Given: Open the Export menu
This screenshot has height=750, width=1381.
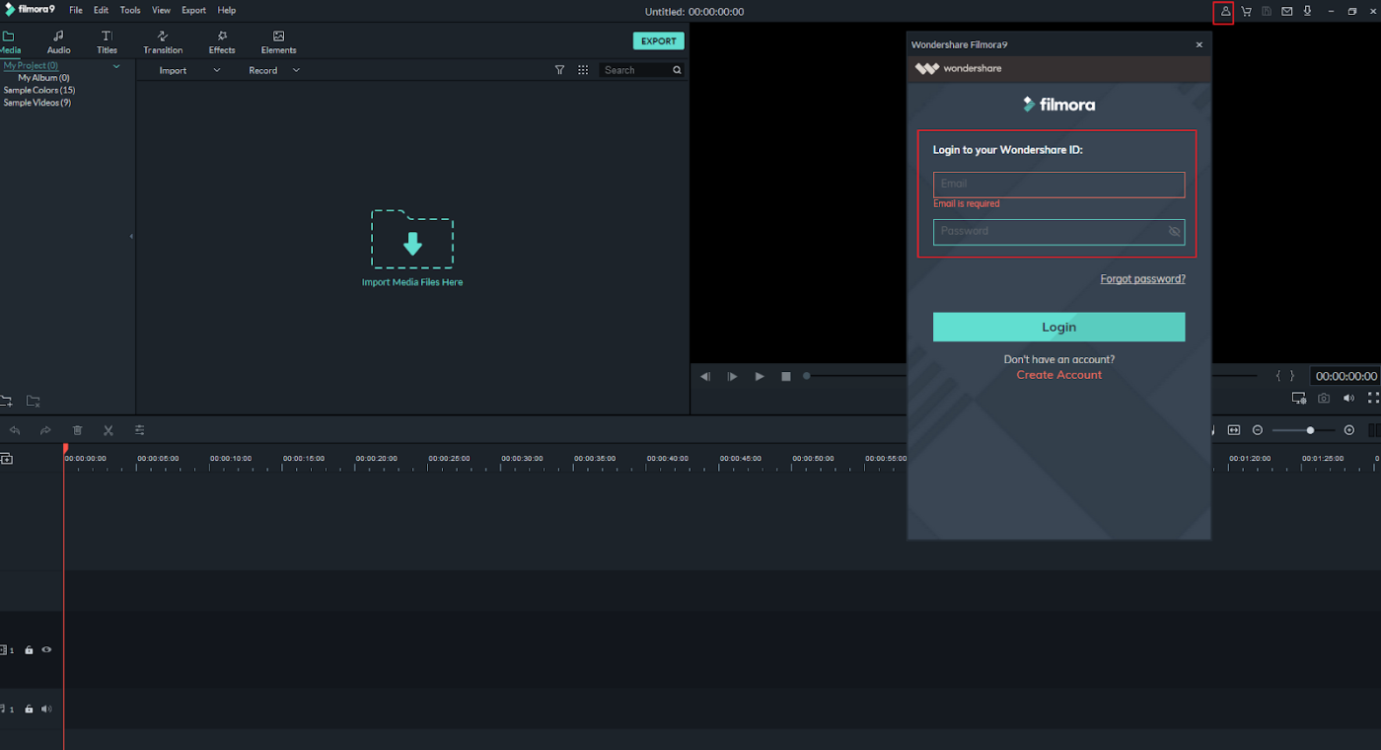Looking at the screenshot, I should 193,11.
